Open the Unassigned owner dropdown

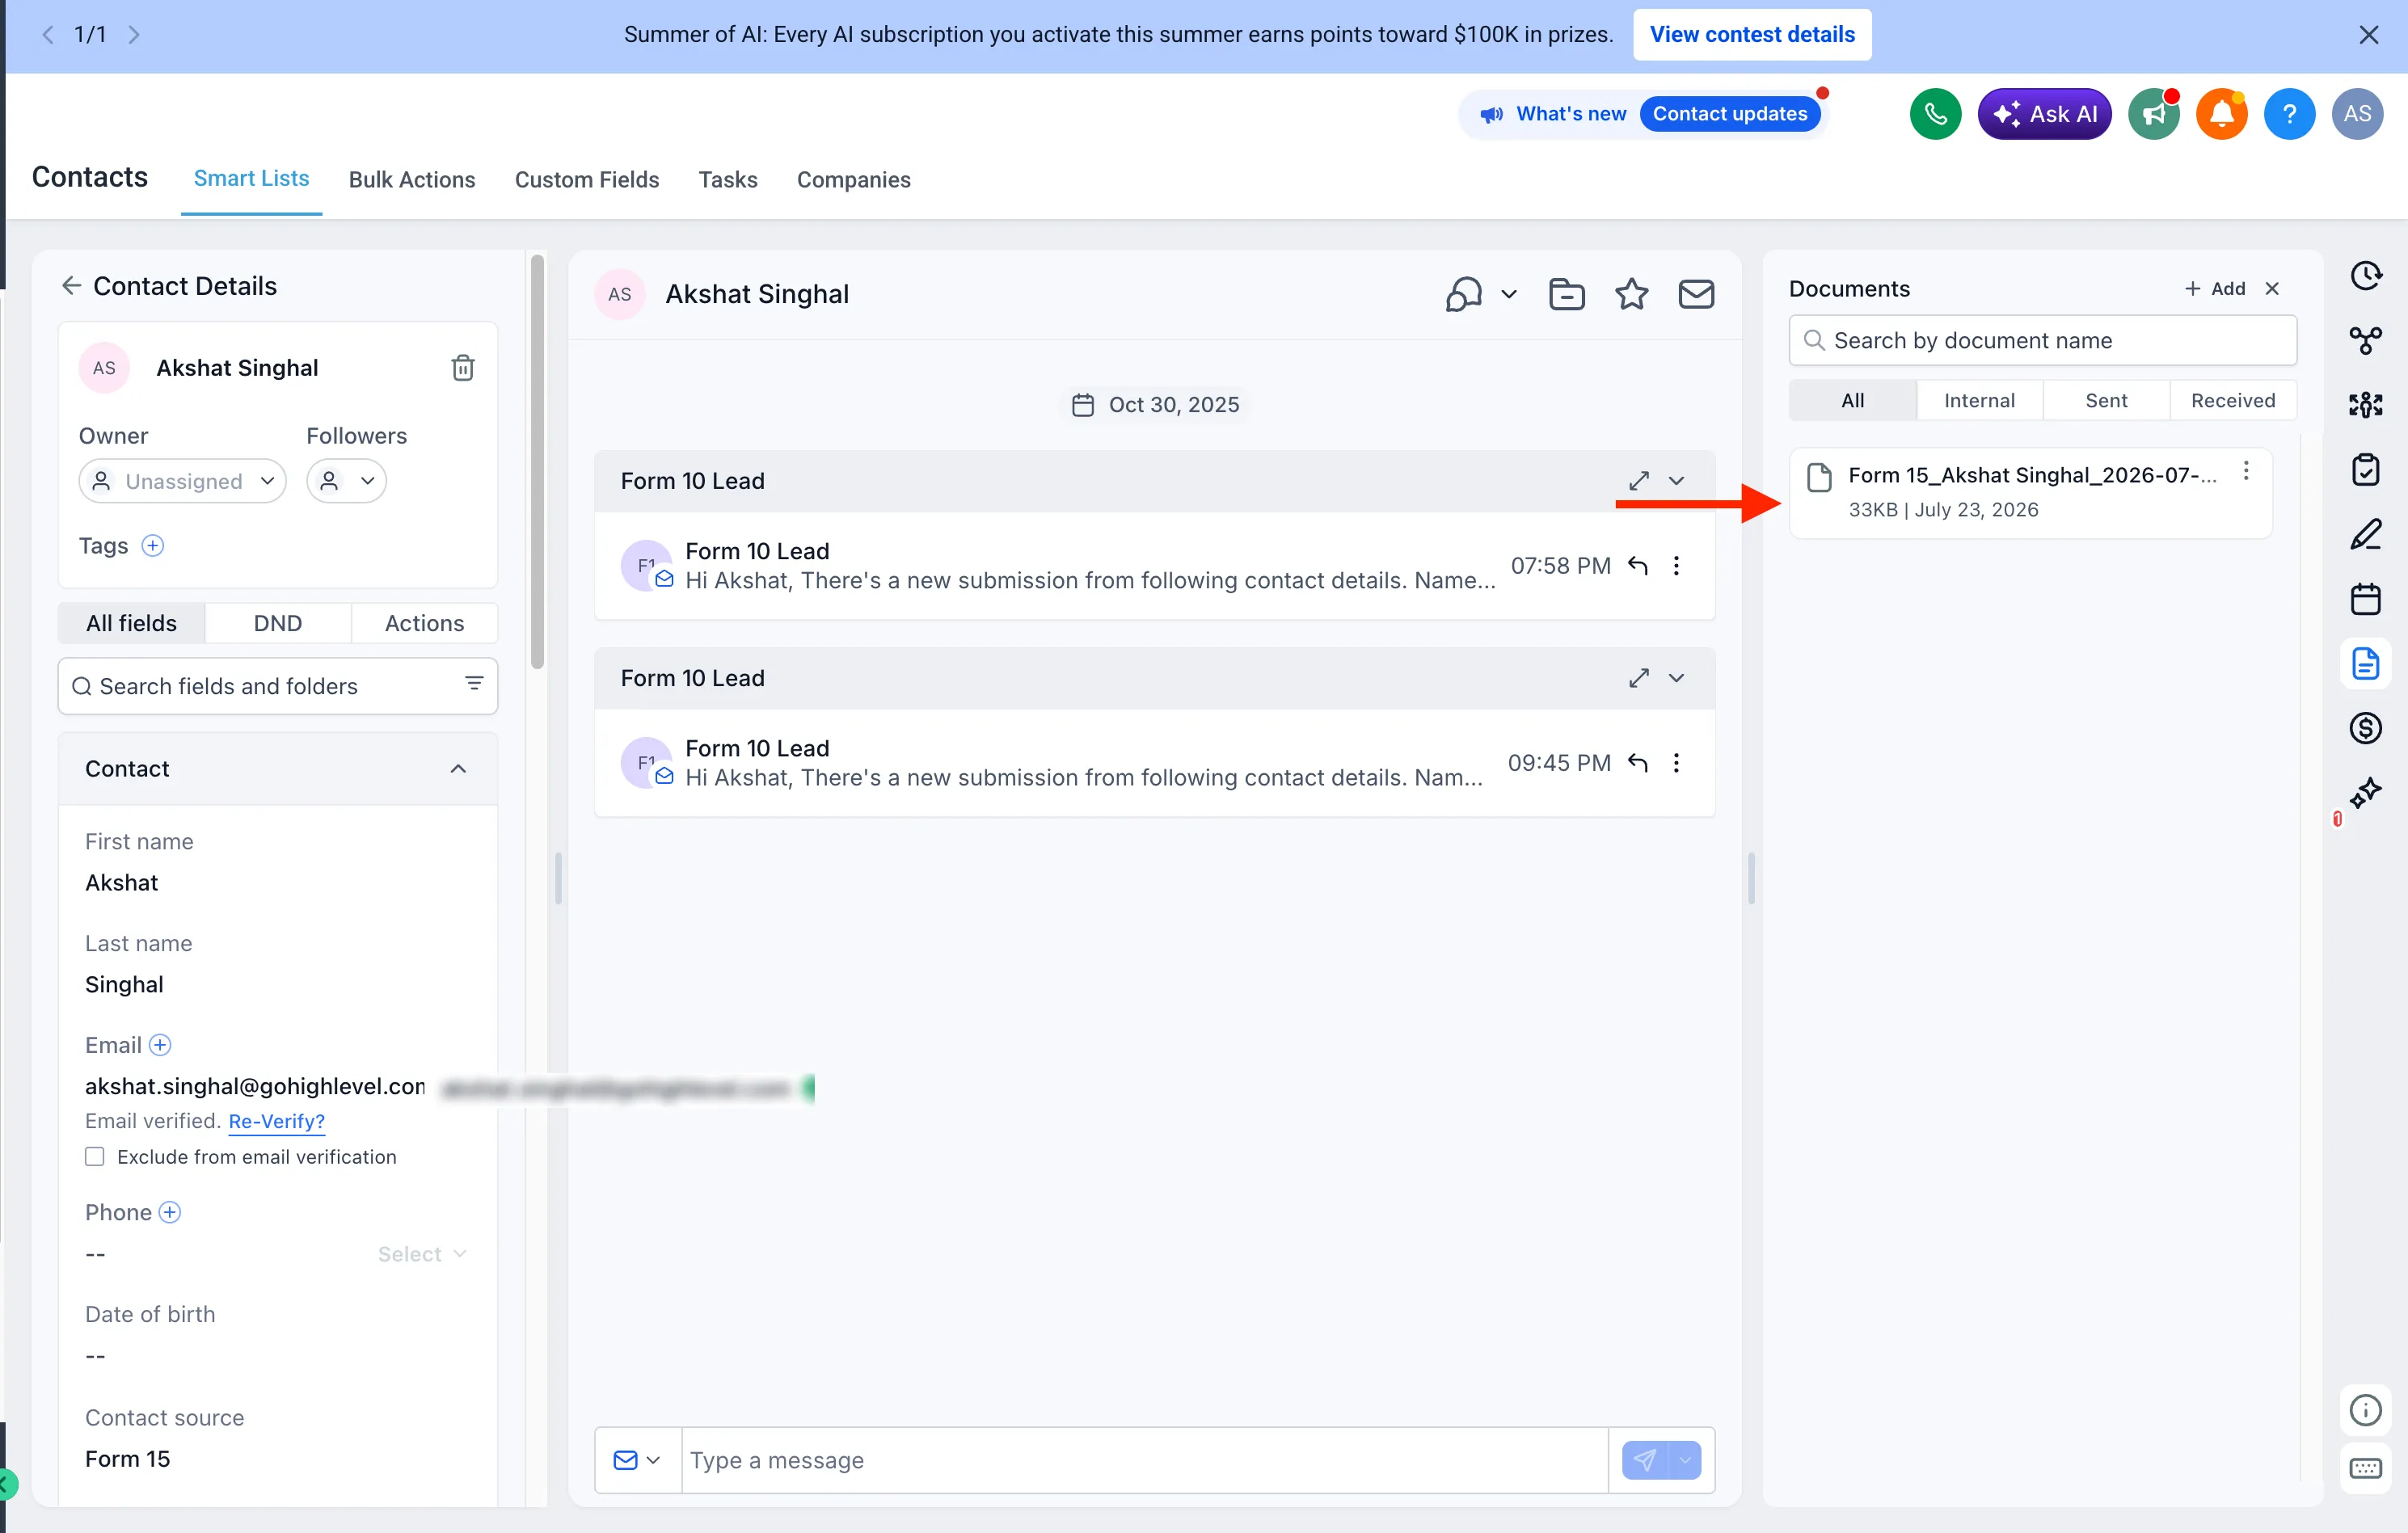click(182, 481)
